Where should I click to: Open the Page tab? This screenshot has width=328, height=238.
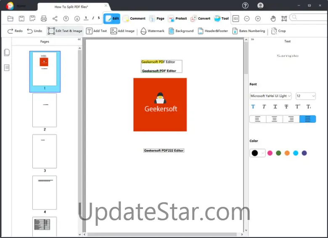coord(157,19)
